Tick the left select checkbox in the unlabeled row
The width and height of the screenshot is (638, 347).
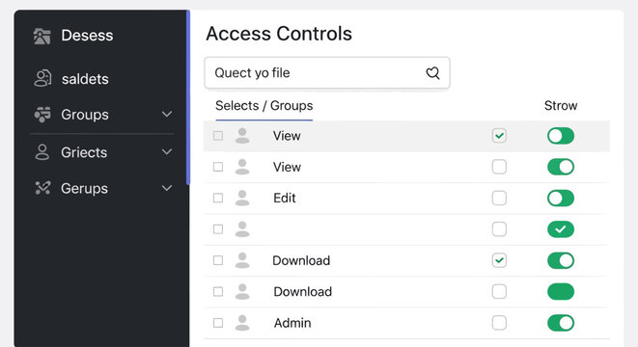[218, 229]
